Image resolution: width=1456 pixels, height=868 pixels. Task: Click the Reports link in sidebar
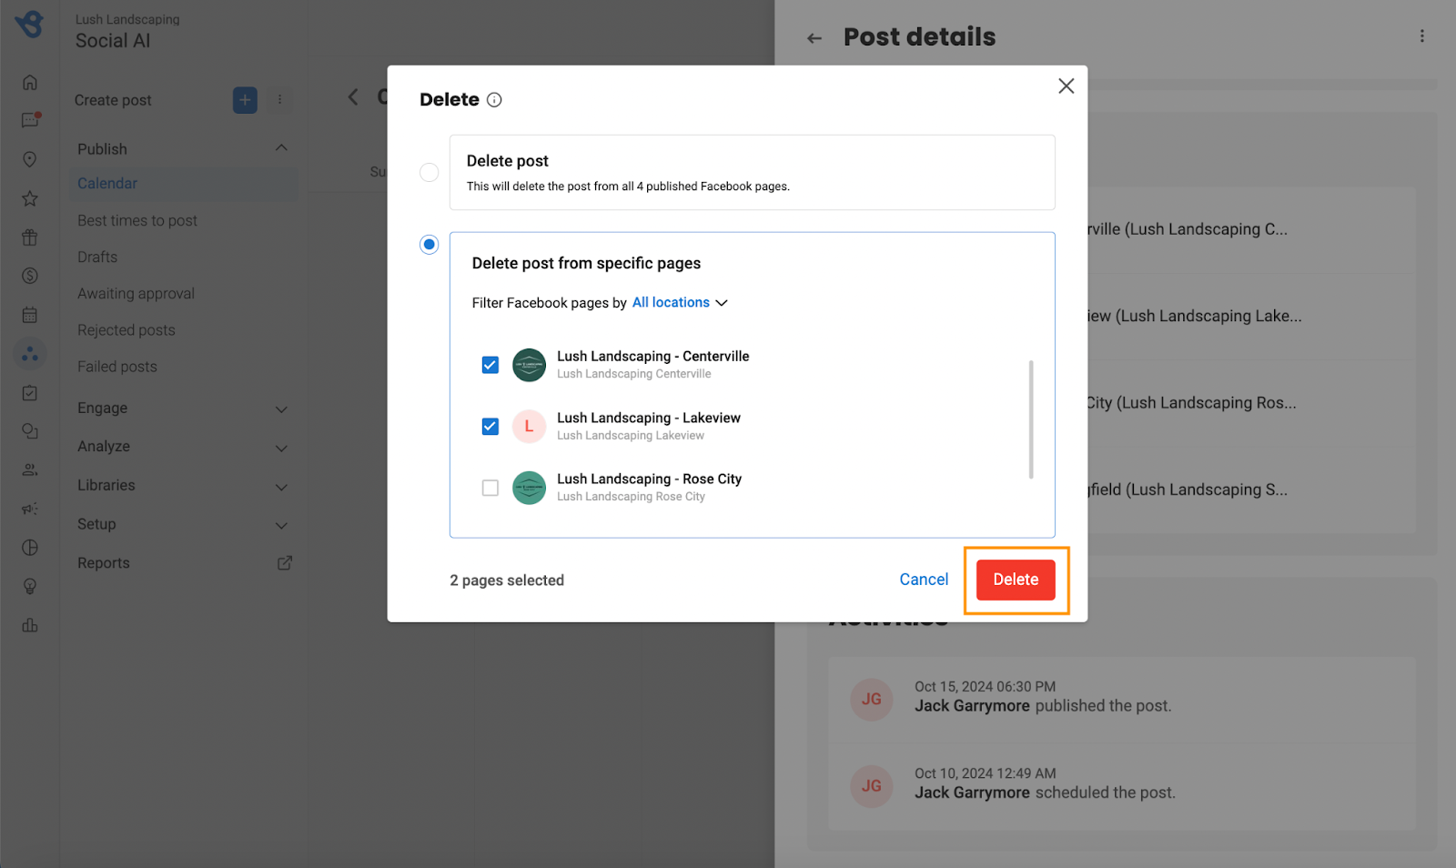pos(104,563)
